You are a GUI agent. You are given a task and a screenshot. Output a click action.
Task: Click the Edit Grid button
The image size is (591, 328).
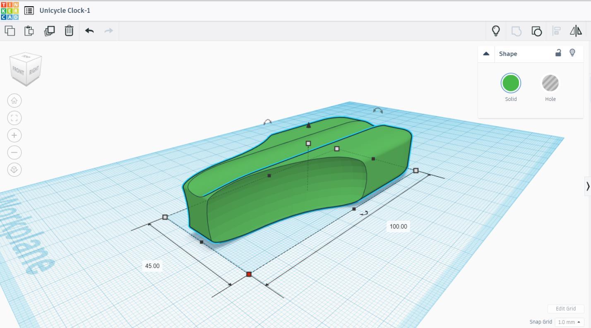tap(566, 309)
